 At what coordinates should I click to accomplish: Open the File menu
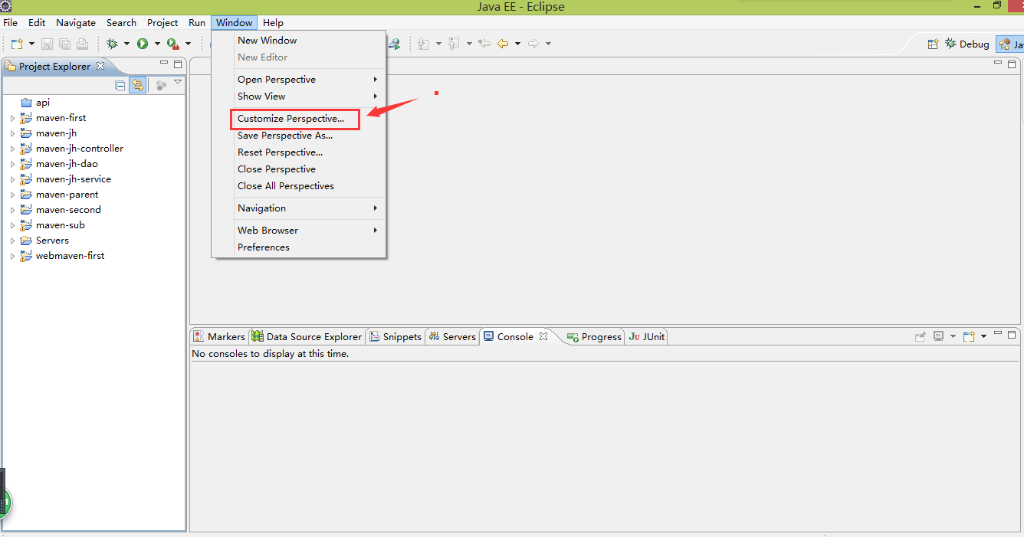click(10, 22)
